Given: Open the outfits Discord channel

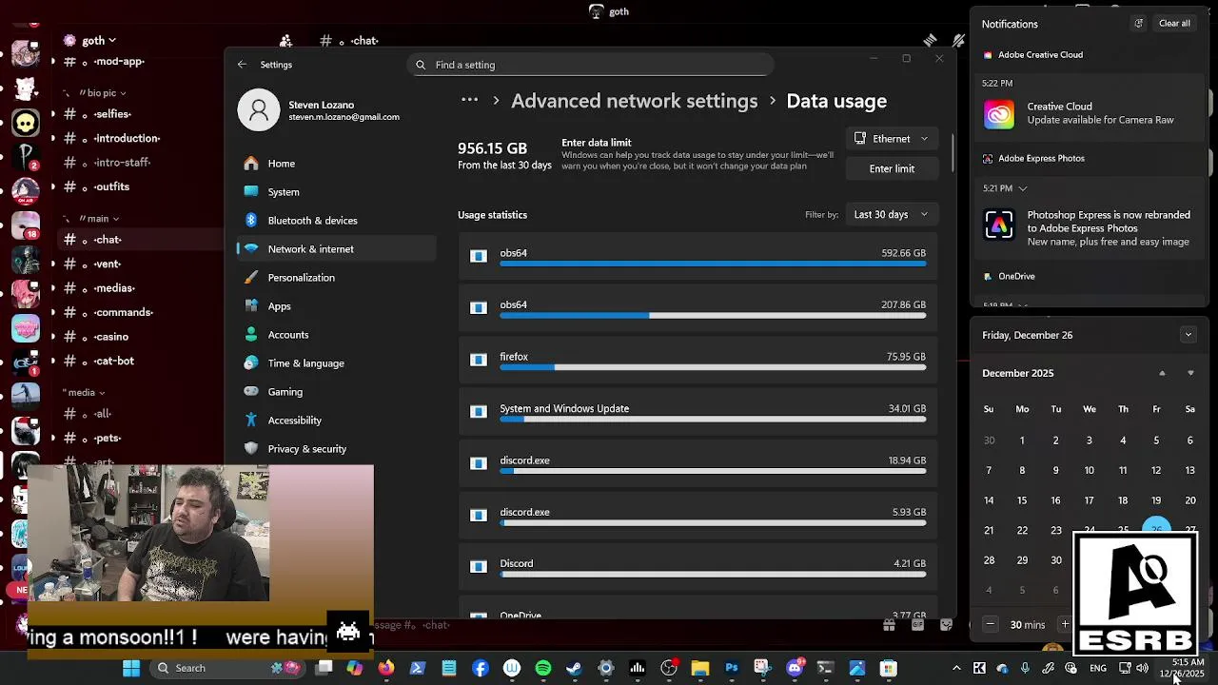Looking at the screenshot, I should coord(109,186).
